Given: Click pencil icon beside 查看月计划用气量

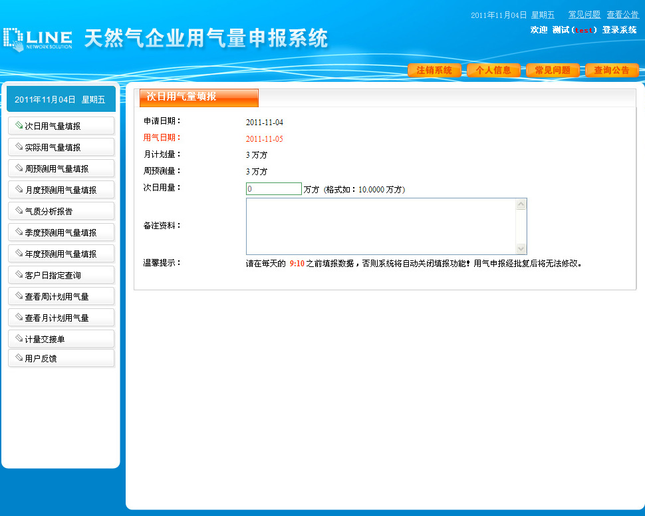Looking at the screenshot, I should pos(19,318).
